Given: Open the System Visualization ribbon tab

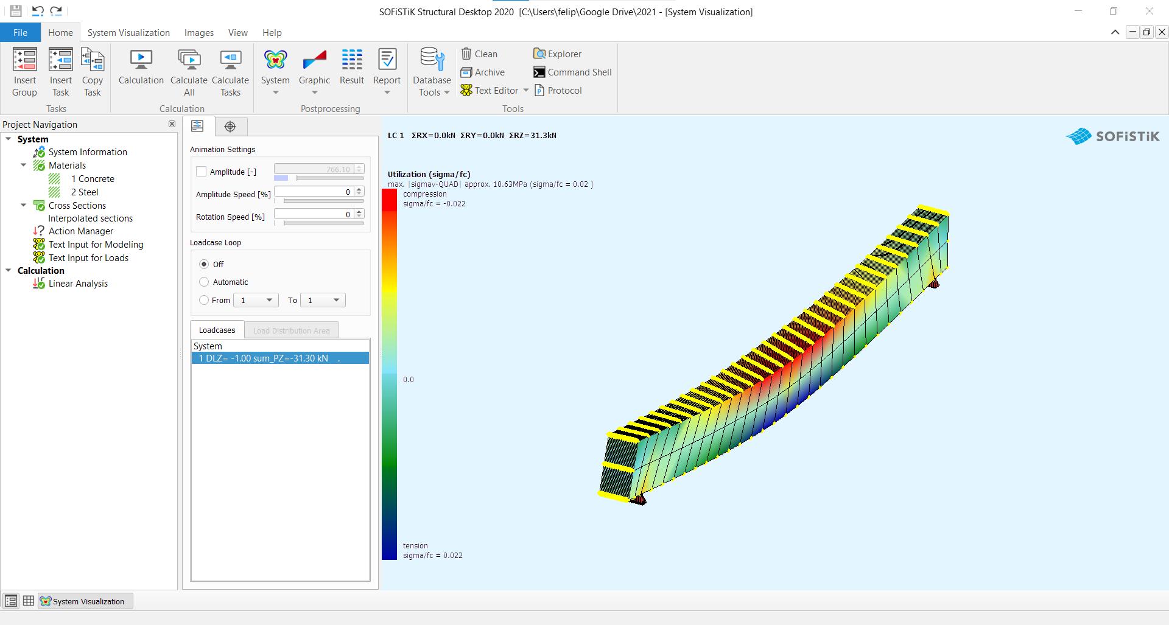Looking at the screenshot, I should click(128, 33).
